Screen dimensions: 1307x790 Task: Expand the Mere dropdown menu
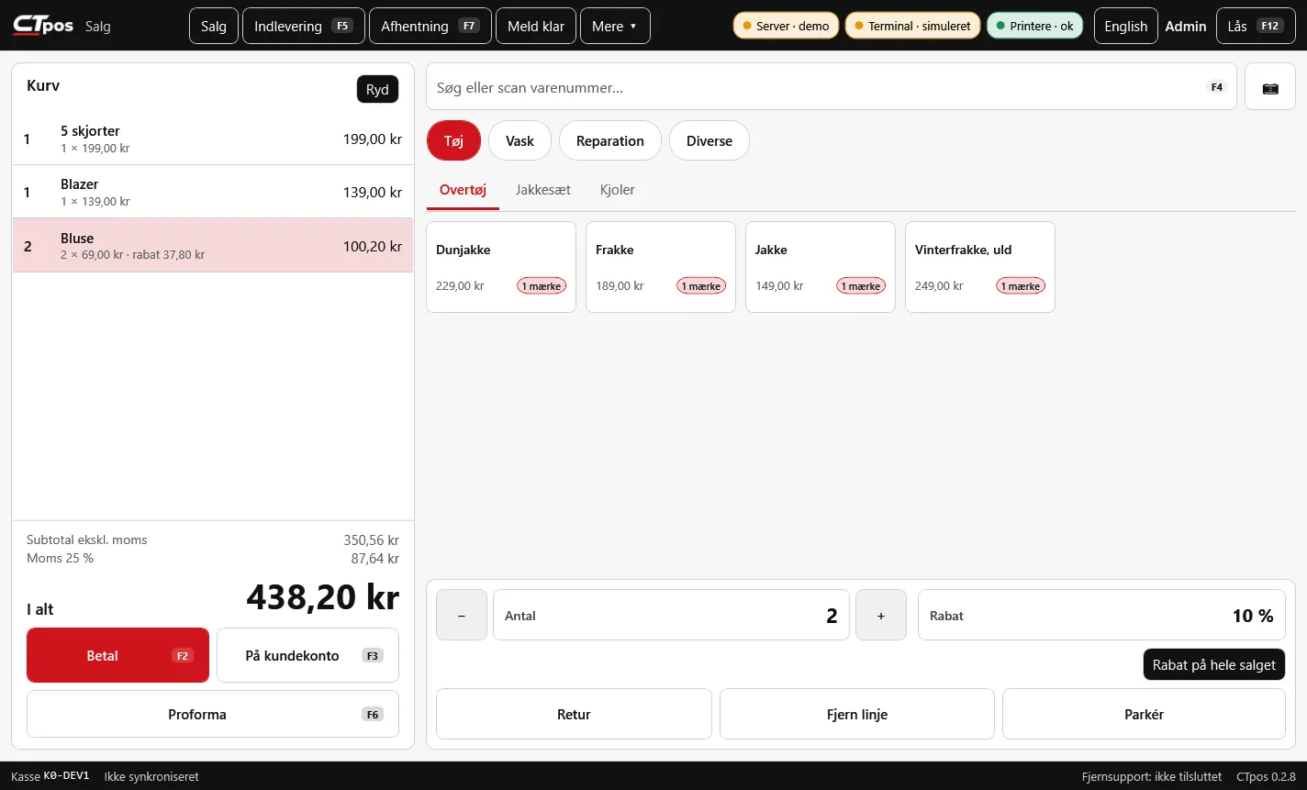tap(615, 26)
